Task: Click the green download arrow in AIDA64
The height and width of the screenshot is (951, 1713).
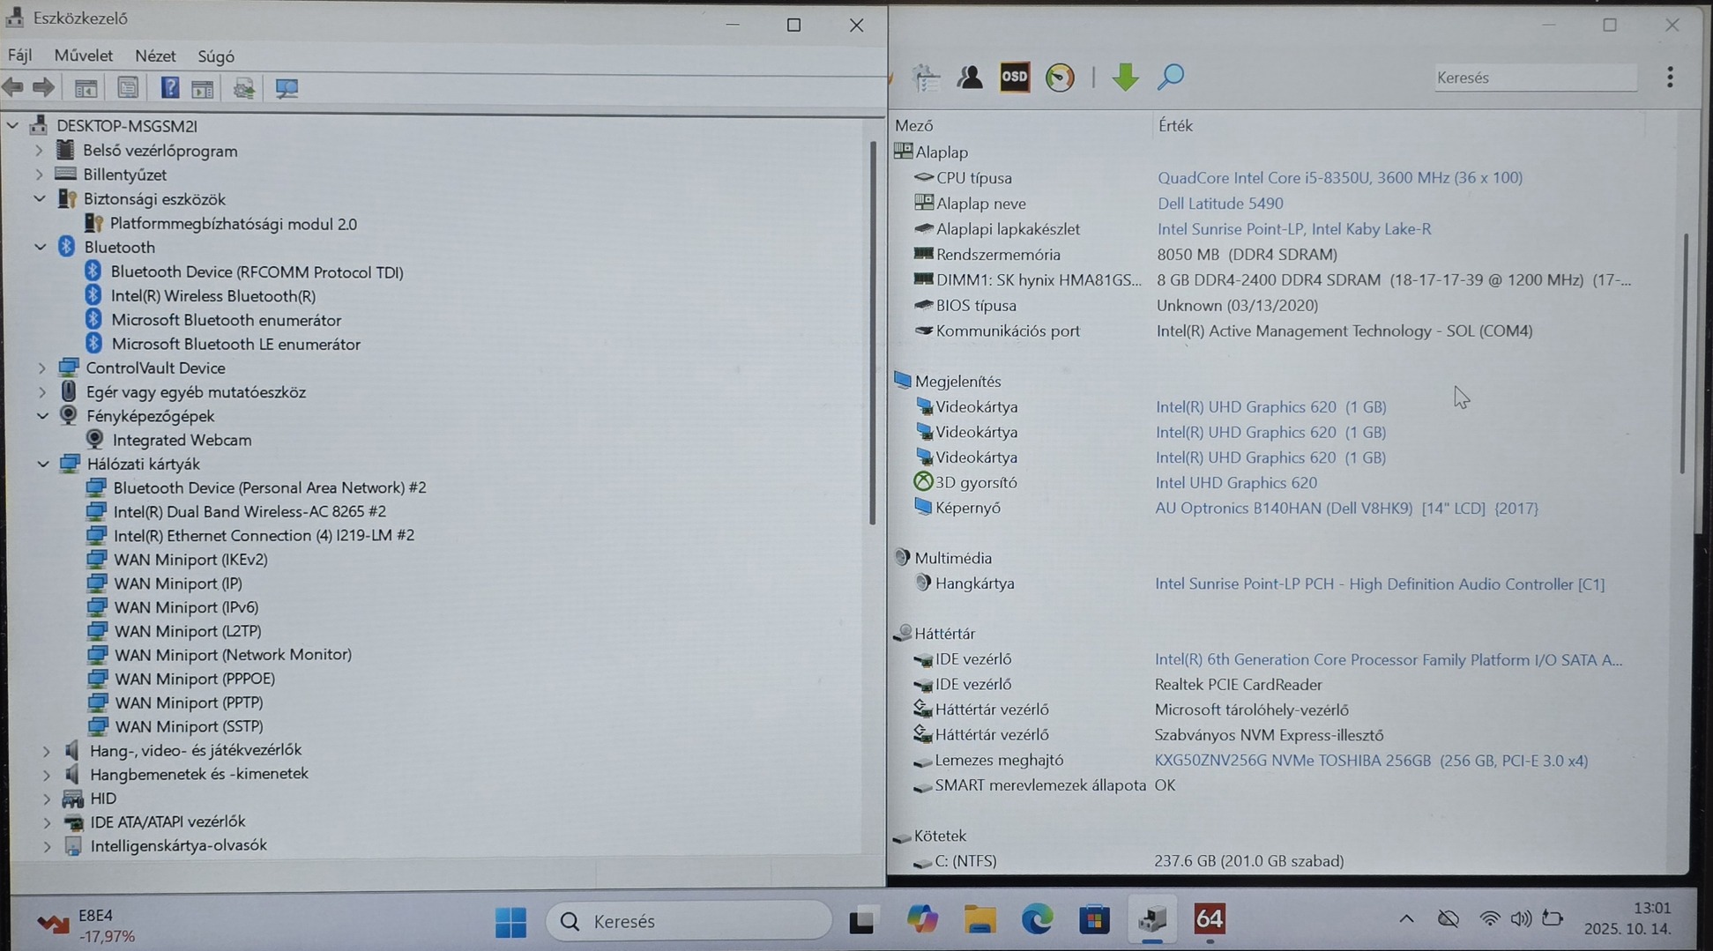Action: click(x=1125, y=78)
